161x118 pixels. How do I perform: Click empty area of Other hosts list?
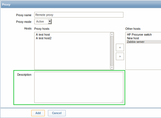coord(143,56)
